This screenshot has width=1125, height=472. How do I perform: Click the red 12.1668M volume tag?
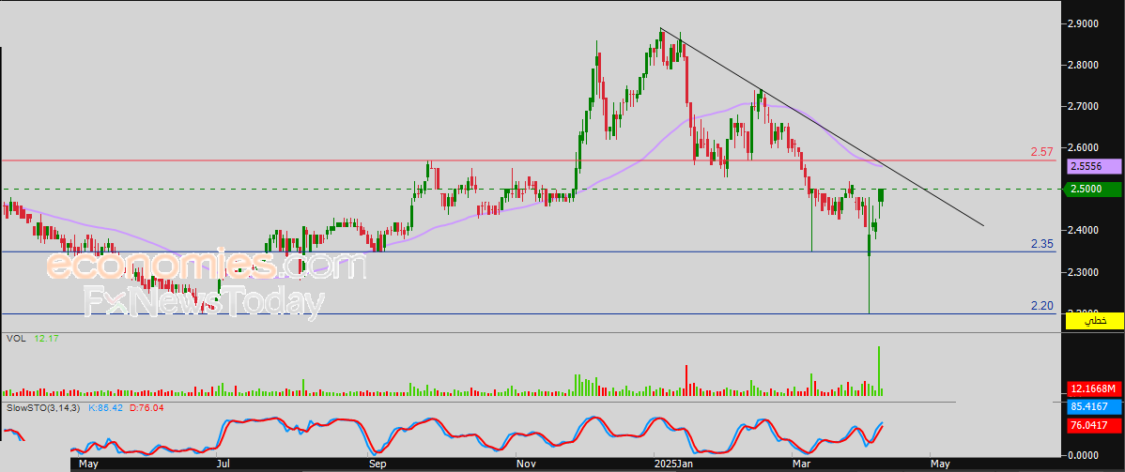(x=1094, y=388)
